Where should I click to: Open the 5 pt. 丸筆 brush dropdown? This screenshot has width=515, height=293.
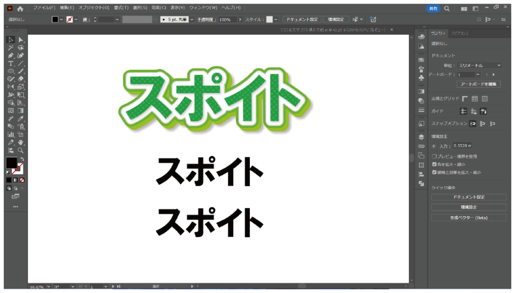click(x=192, y=20)
